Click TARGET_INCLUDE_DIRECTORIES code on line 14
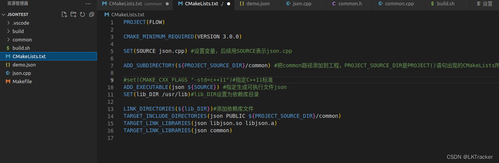This screenshot has width=499, height=163. (232, 116)
